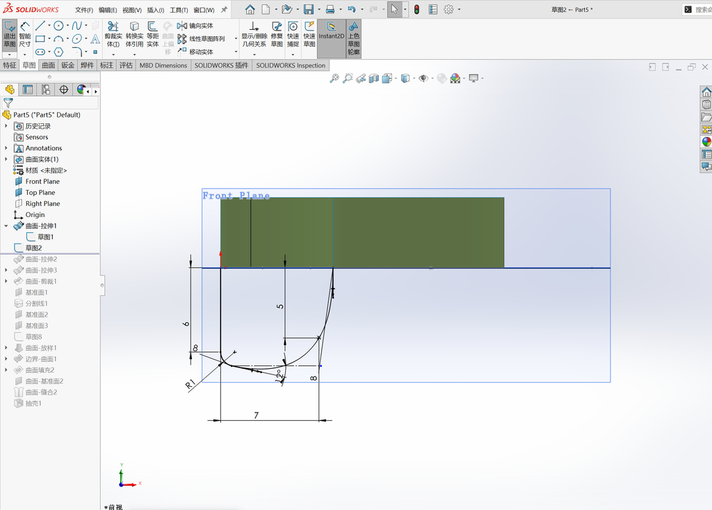Image resolution: width=712 pixels, height=510 pixels.
Task: Open the ConfigurationManager tab
Action: pos(46,90)
